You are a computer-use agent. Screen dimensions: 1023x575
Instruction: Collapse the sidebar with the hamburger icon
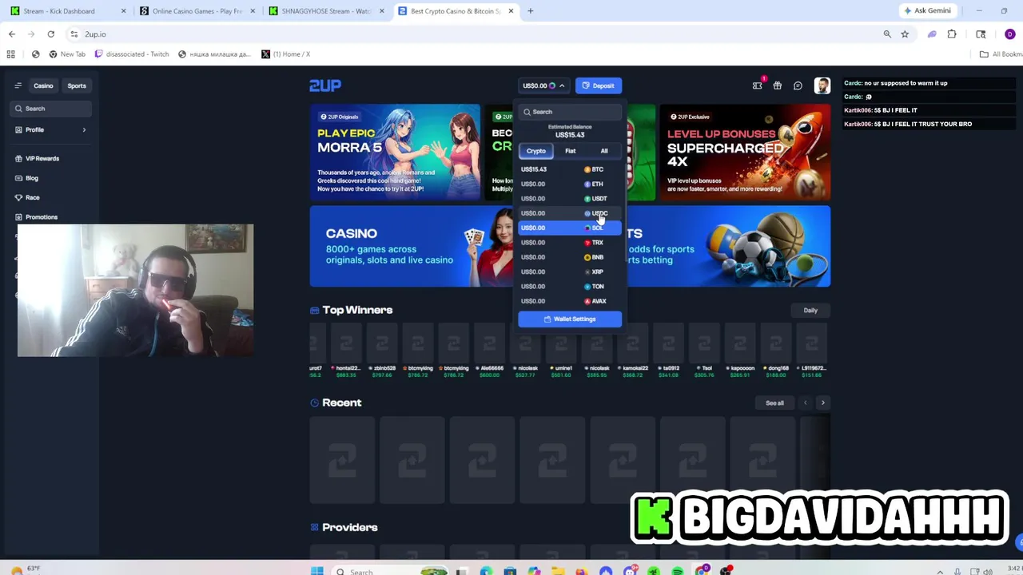click(x=18, y=85)
